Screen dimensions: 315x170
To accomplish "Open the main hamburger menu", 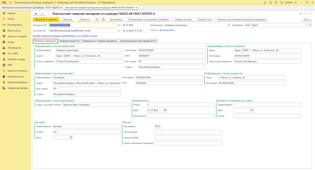I will 10,2.
